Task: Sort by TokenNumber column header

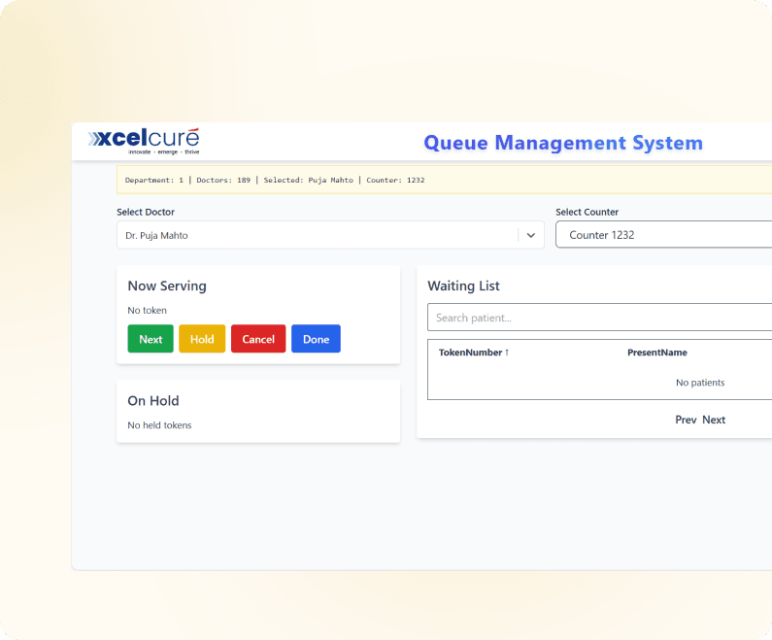Action: coord(474,353)
